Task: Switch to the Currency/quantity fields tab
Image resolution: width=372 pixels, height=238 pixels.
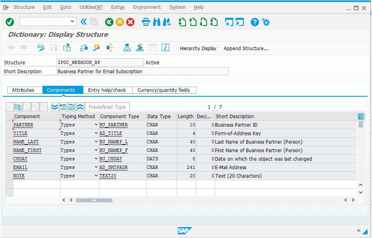Action: [x=164, y=90]
